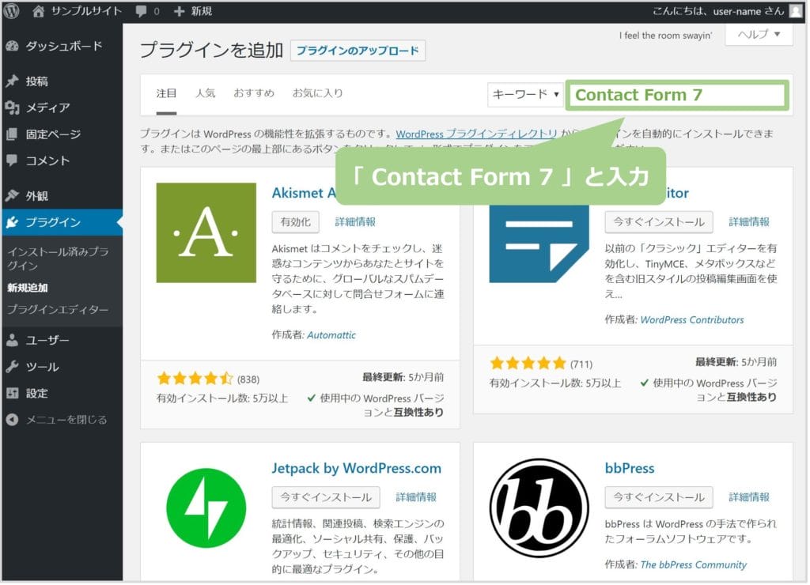Screen dimensions: 810x585
Task: Open 設定 settings in sidebar
Action: pos(36,393)
